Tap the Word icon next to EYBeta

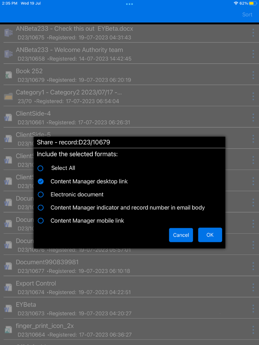point(9,308)
